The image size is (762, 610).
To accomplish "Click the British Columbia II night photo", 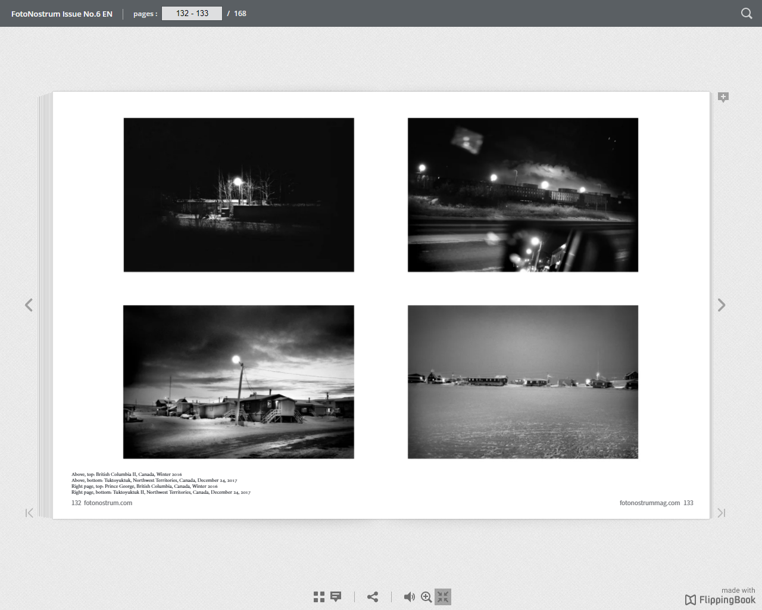I will click(x=239, y=195).
